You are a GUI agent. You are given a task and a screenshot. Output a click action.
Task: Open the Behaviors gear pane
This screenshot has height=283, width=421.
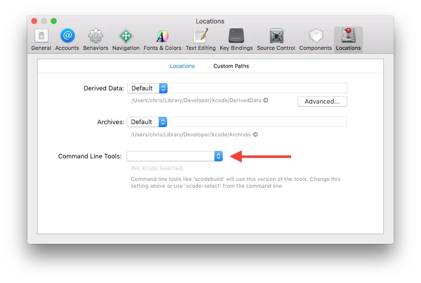coord(96,40)
